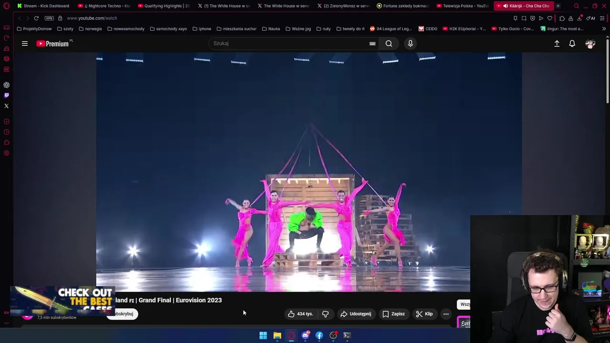This screenshot has width=610, height=343.
Task: Open the 94 League of Legends bookmark
Action: click(391, 29)
